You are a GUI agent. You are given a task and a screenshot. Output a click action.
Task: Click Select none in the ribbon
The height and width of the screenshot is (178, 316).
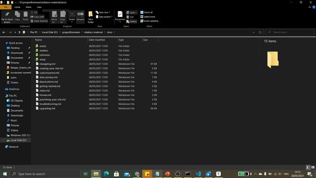(x=148, y=17)
